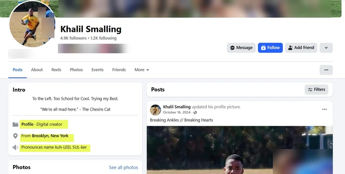The image size is (345, 174).
Task: Expand the chevron next to Add friend
Action: tap(326, 47)
